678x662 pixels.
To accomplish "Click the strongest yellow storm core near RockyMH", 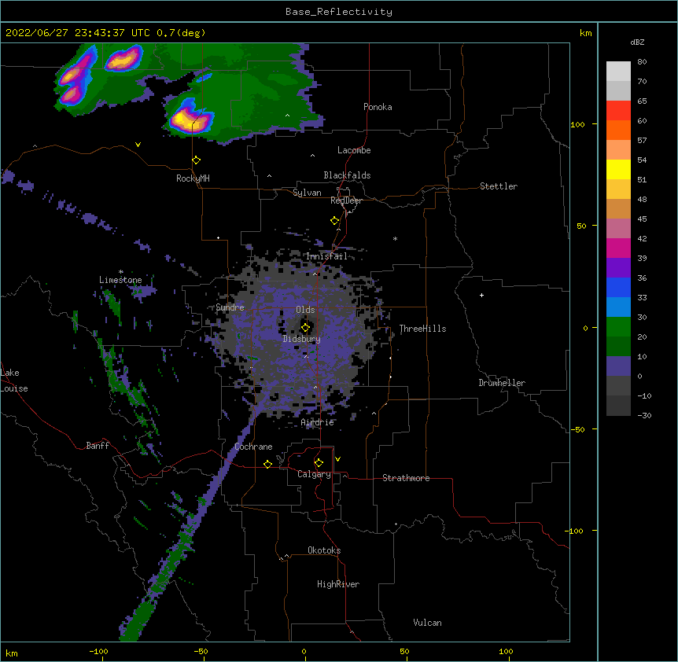I will pos(179,117).
